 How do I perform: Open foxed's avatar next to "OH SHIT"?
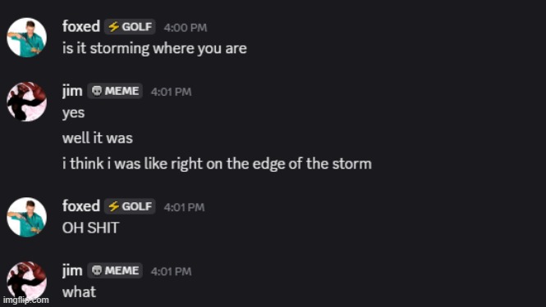click(x=27, y=217)
